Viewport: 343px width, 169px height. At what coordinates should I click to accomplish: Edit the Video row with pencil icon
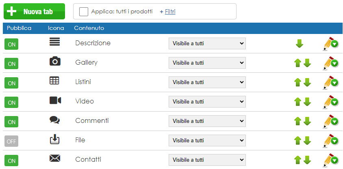(x=330, y=101)
